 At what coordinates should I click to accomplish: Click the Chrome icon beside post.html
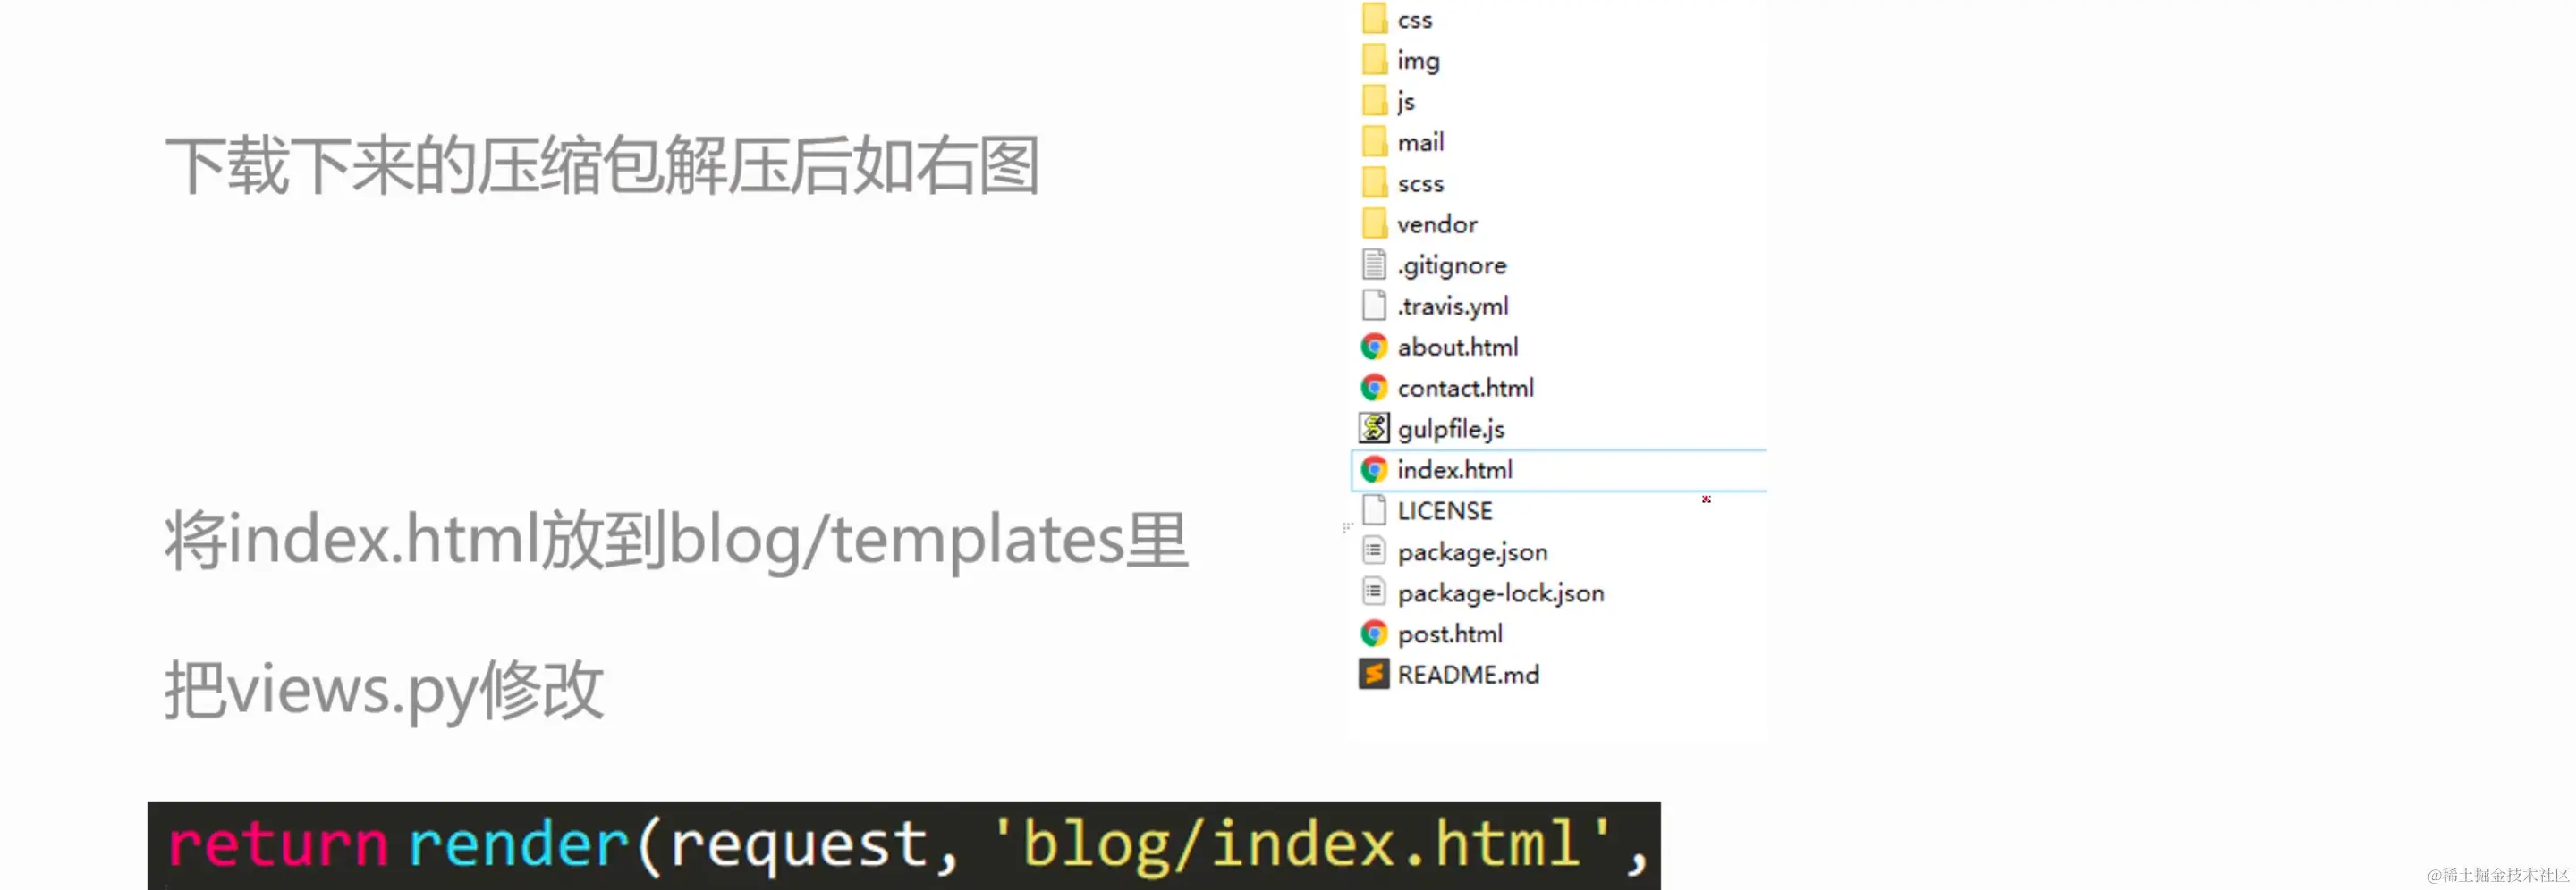coord(1374,634)
